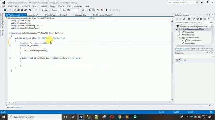Open the VIEW menu
Screen dimensions: 215x120
point(17,6)
